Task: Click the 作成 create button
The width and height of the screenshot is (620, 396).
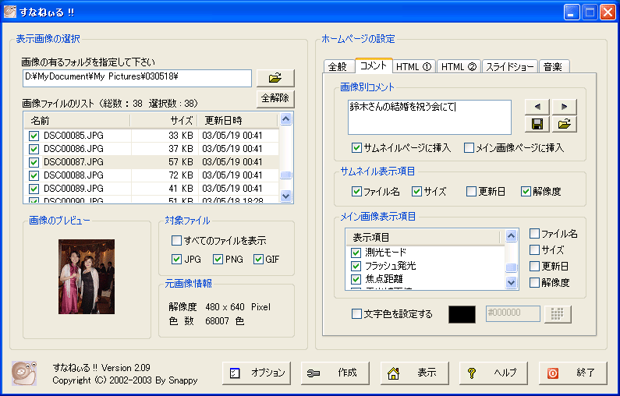Action: click(335, 373)
